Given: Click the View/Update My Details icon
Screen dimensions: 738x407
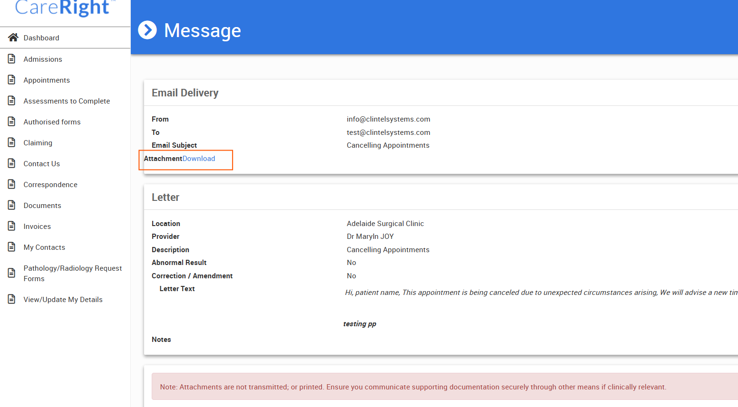Looking at the screenshot, I should click(12, 299).
